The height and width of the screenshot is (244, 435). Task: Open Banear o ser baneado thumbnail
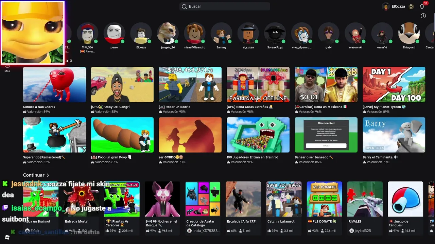pos(326,135)
